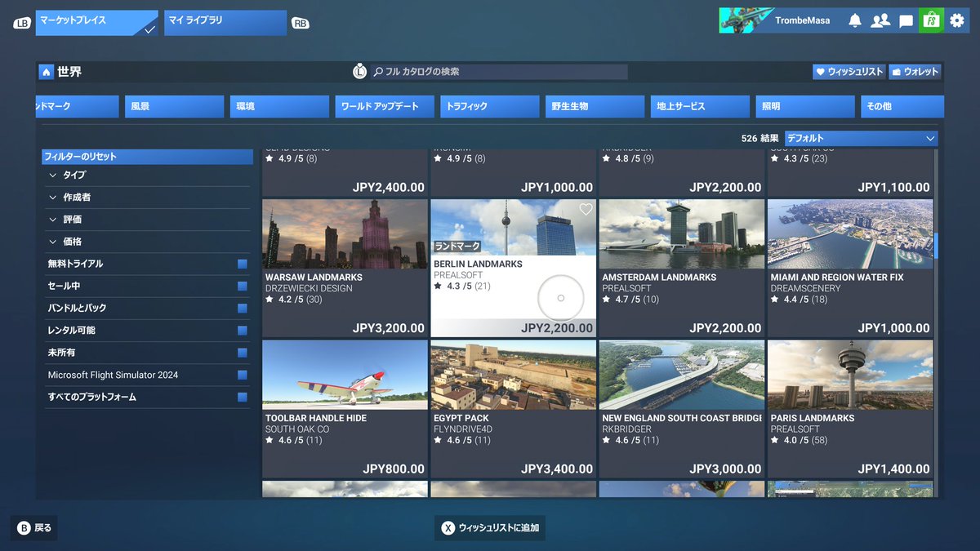This screenshot has height=551, width=980.
Task: Toggle the 未所有 checkbox
Action: 243,353
